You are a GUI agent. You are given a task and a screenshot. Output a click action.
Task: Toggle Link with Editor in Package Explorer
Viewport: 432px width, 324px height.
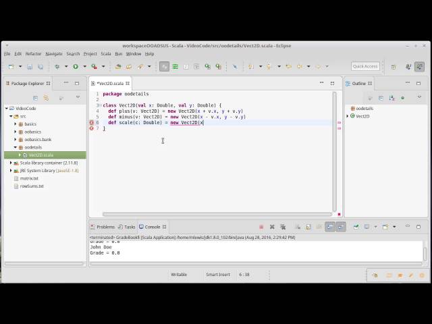click(46, 98)
